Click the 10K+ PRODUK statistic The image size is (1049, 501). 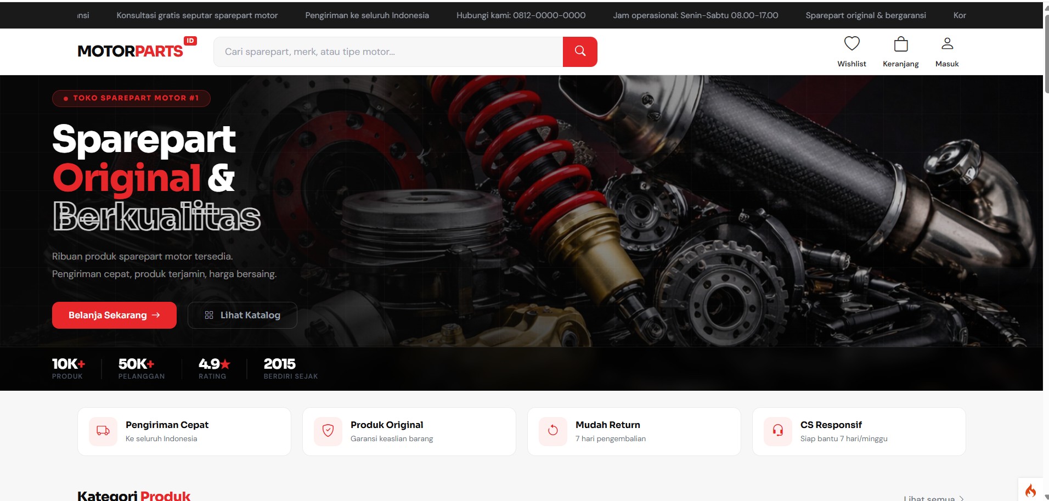(69, 369)
